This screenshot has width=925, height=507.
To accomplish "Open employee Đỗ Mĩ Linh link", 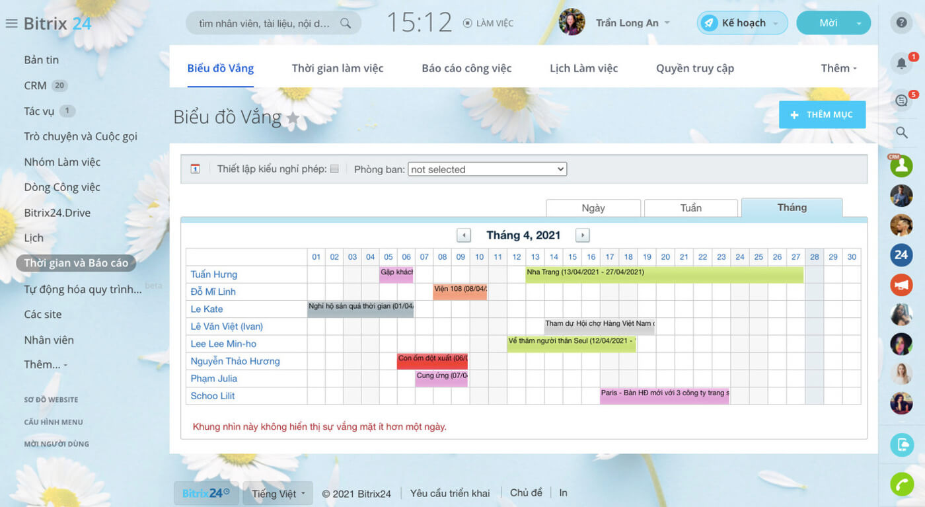I will tap(213, 292).
